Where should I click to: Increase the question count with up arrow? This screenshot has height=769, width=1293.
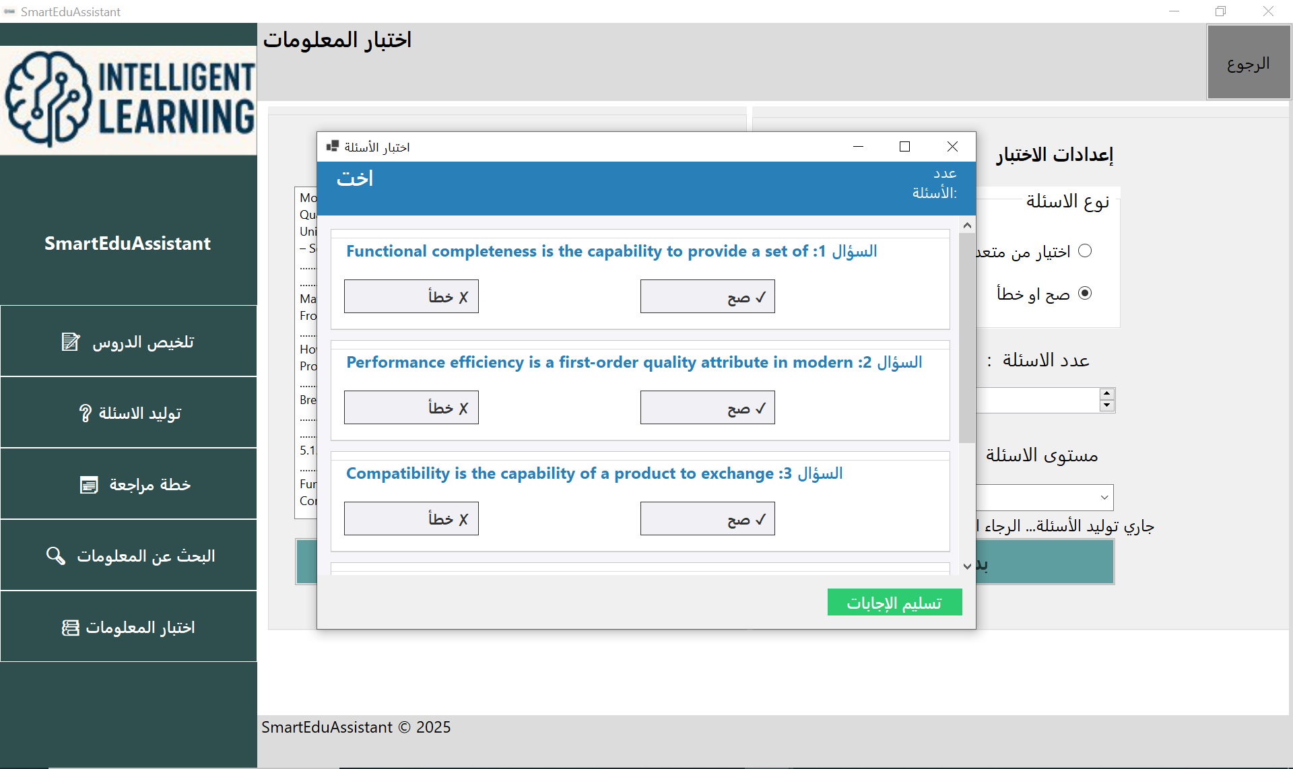(x=1106, y=394)
